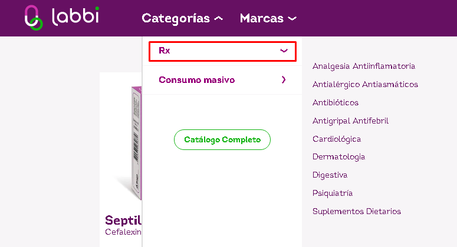Collapse the Rx category chevron
Image resolution: width=457 pixels, height=247 pixels.
click(284, 51)
